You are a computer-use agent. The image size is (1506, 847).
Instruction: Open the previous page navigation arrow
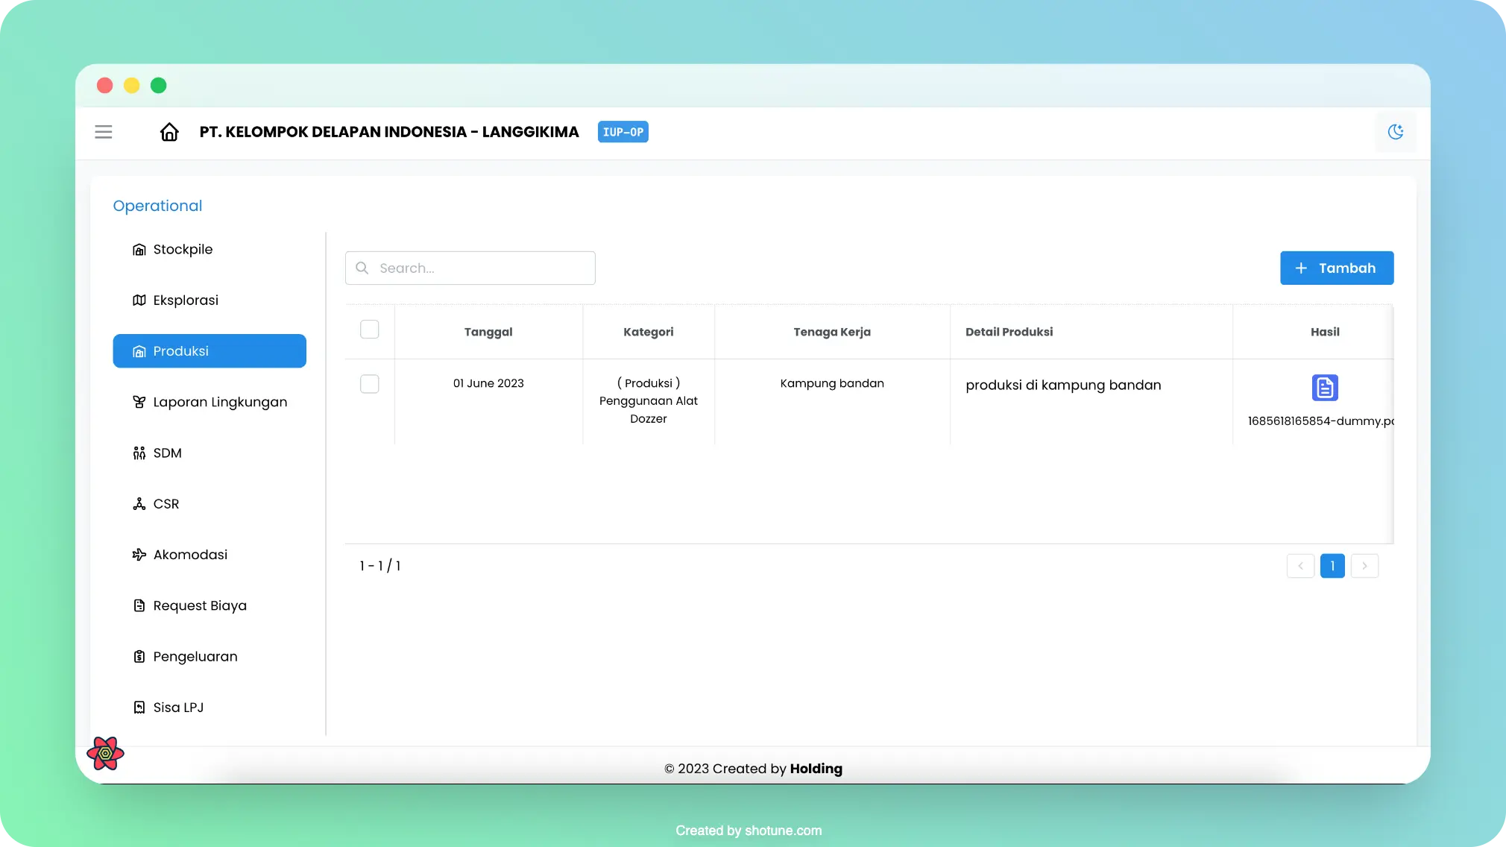1300,566
